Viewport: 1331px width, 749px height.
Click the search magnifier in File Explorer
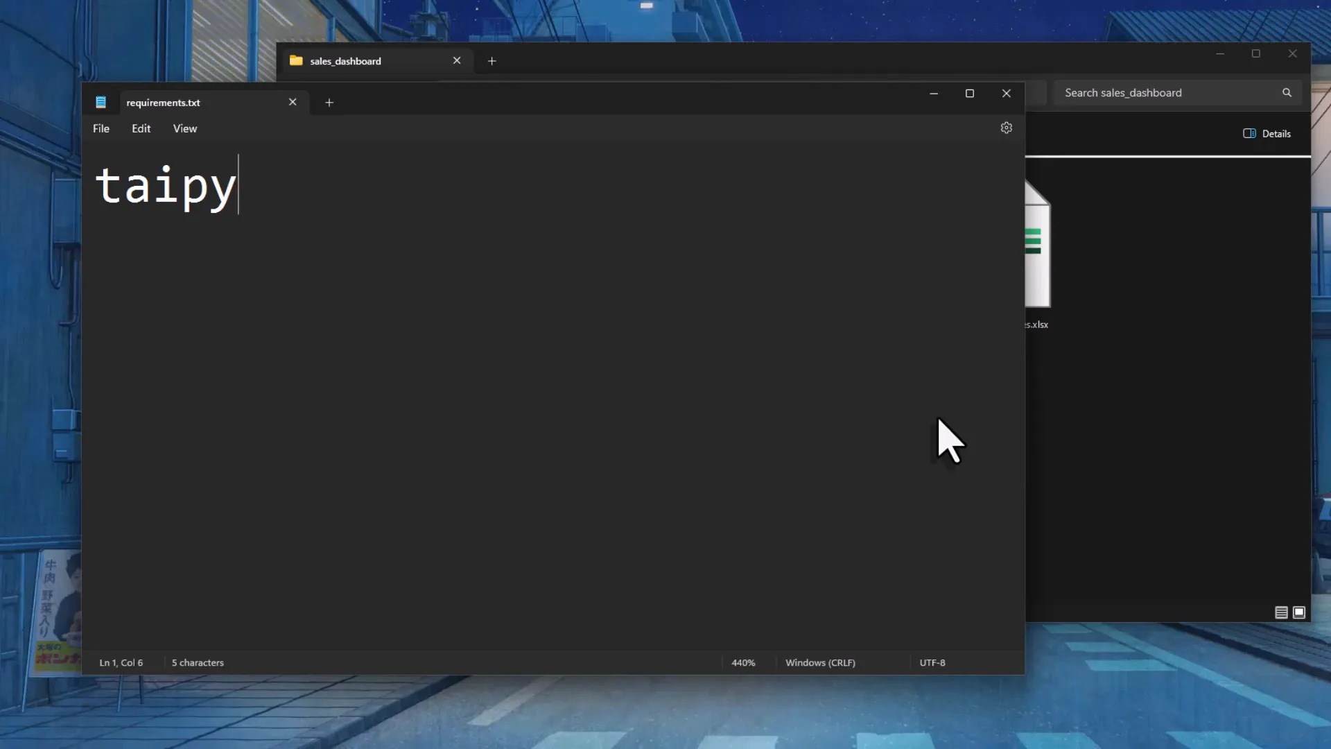(x=1287, y=92)
